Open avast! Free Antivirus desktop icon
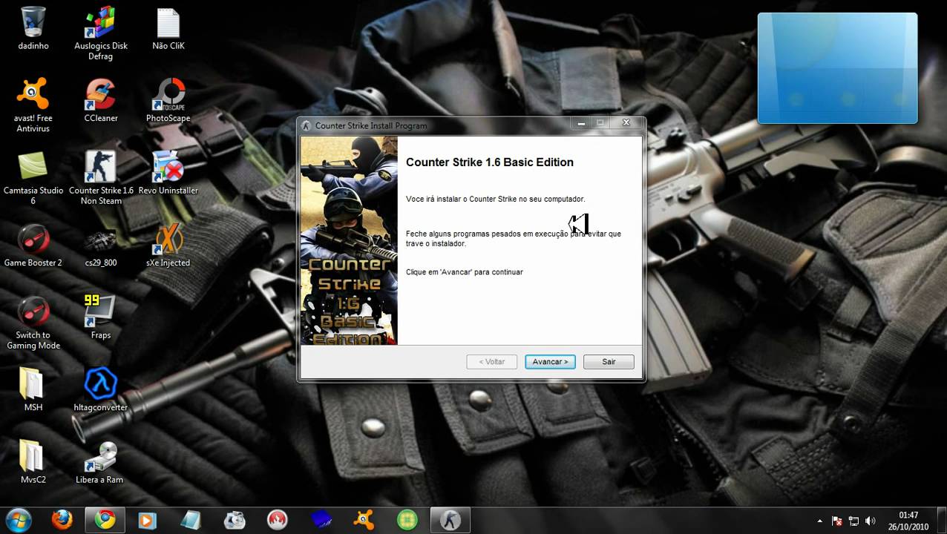This screenshot has height=534, width=947. pyautogui.click(x=33, y=105)
